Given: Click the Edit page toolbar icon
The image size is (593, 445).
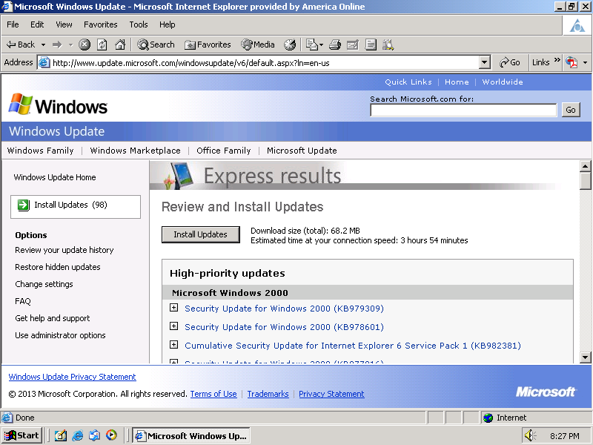Looking at the screenshot, I should pos(353,44).
